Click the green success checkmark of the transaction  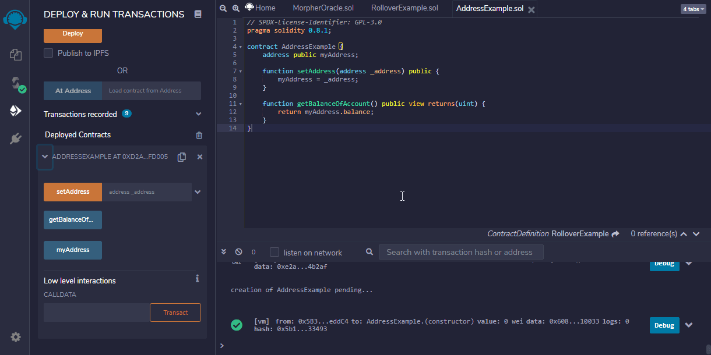(237, 325)
